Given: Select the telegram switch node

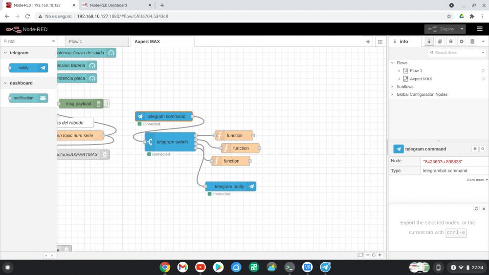Looking at the screenshot, I should pyautogui.click(x=170, y=142).
